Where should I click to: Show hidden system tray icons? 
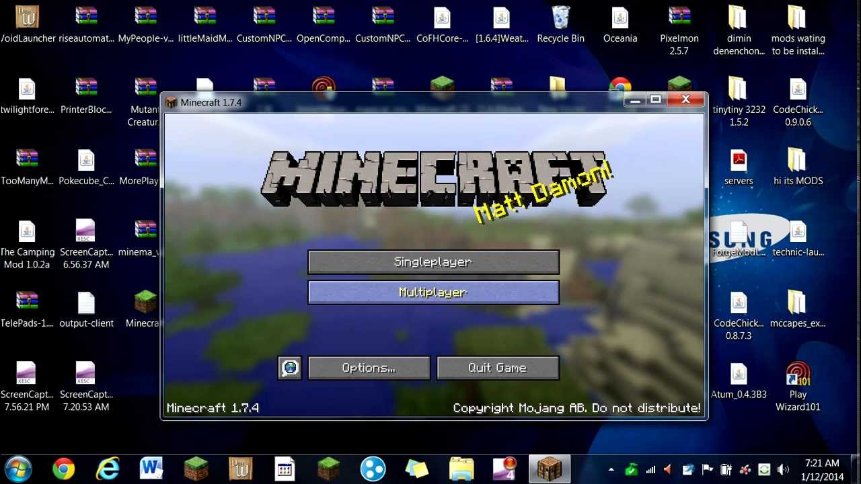click(x=611, y=470)
